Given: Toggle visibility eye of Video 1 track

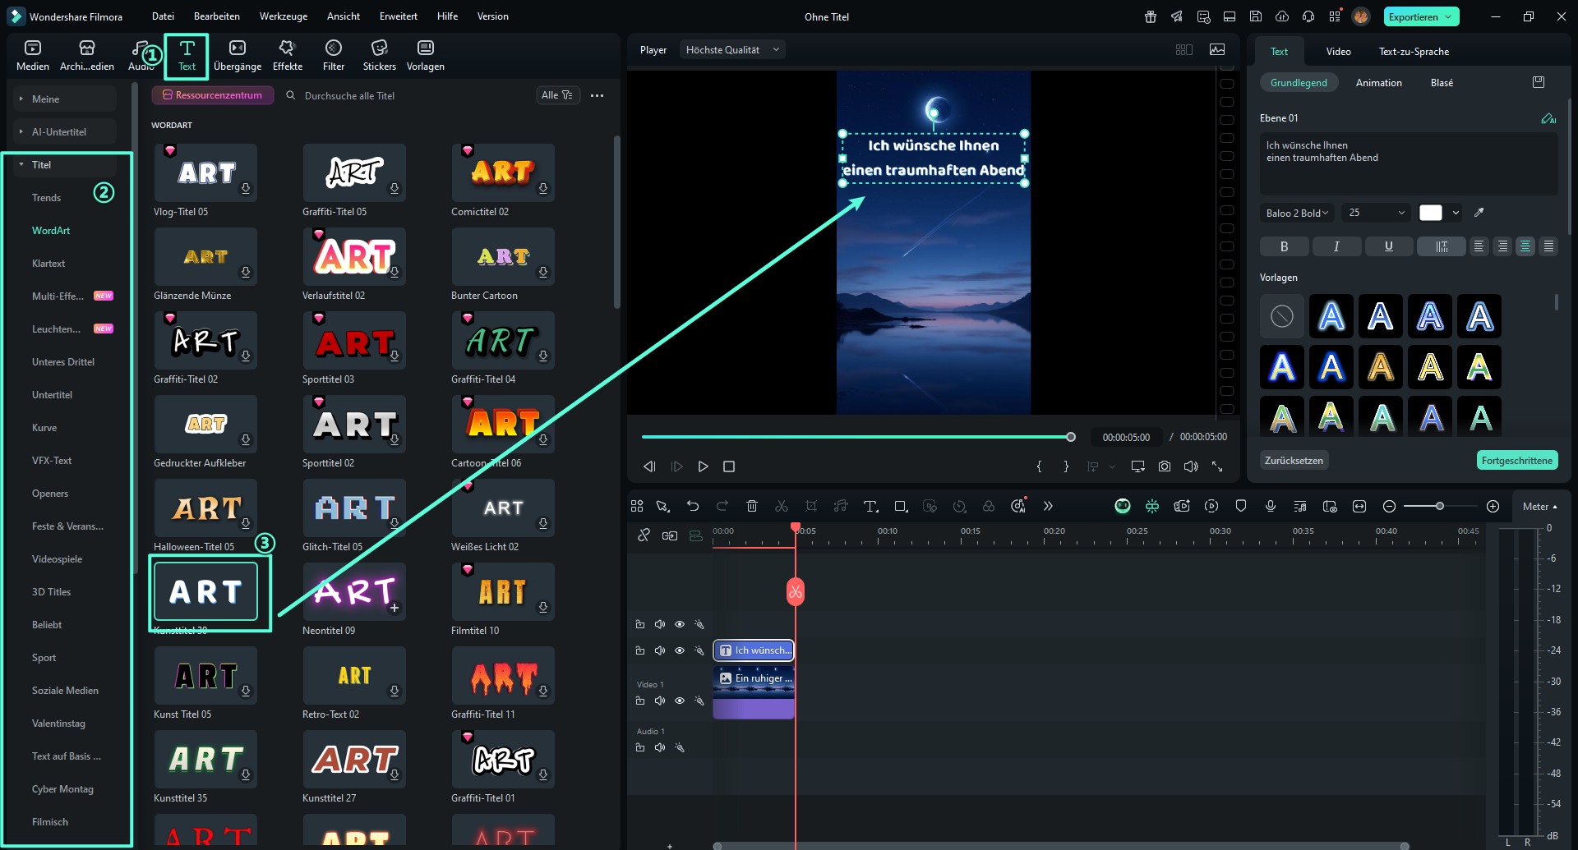Looking at the screenshot, I should (x=680, y=701).
